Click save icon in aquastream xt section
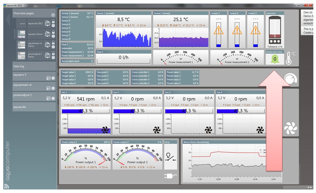 click(48, 88)
